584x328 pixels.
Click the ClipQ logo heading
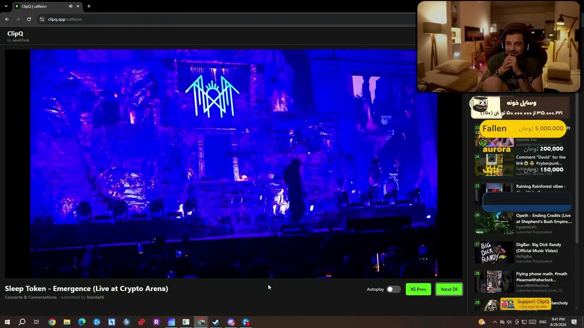(15, 33)
